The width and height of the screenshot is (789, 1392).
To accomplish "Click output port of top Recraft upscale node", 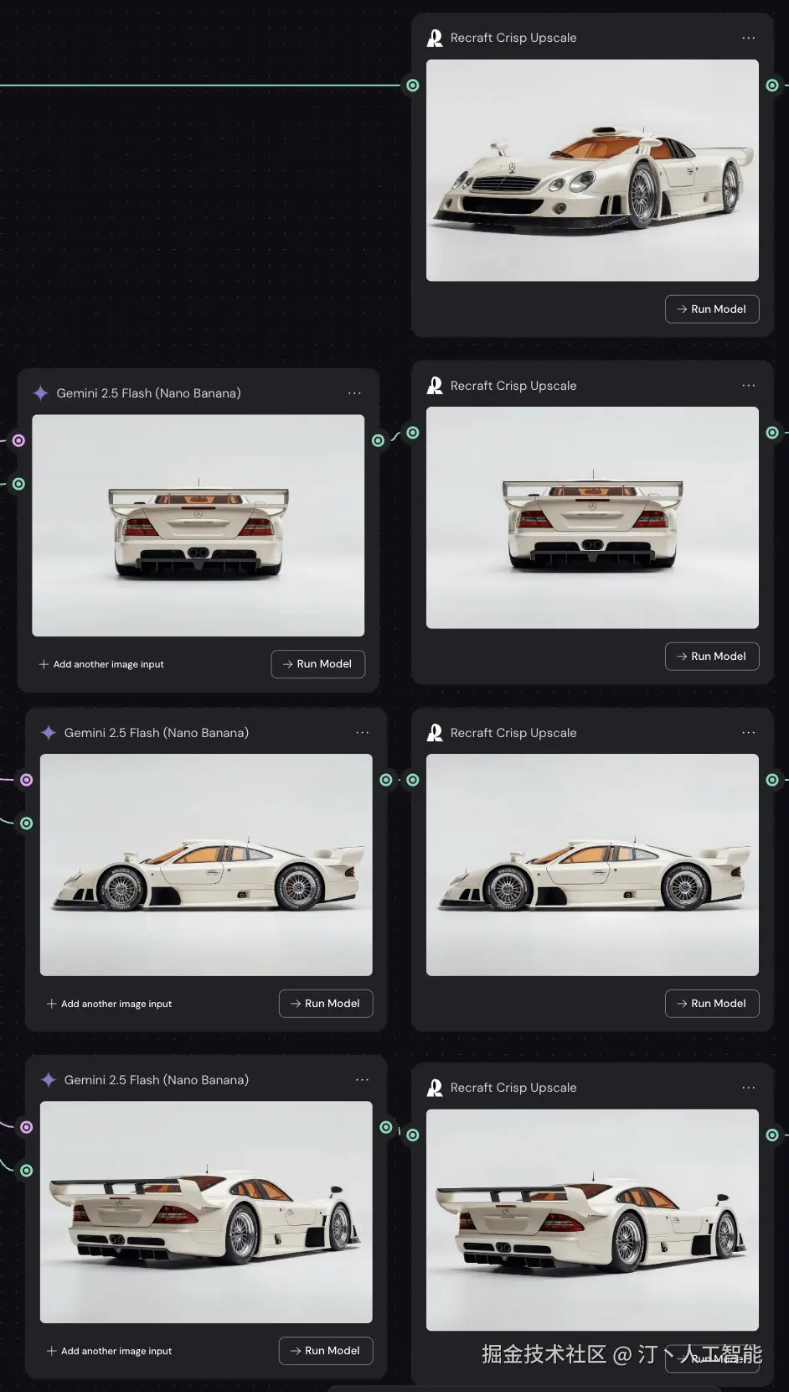I will 772,86.
